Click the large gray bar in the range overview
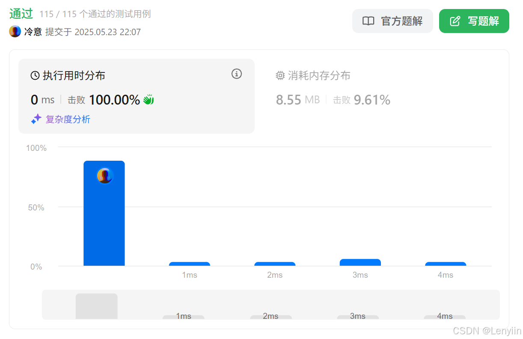523x339 pixels. click(97, 306)
